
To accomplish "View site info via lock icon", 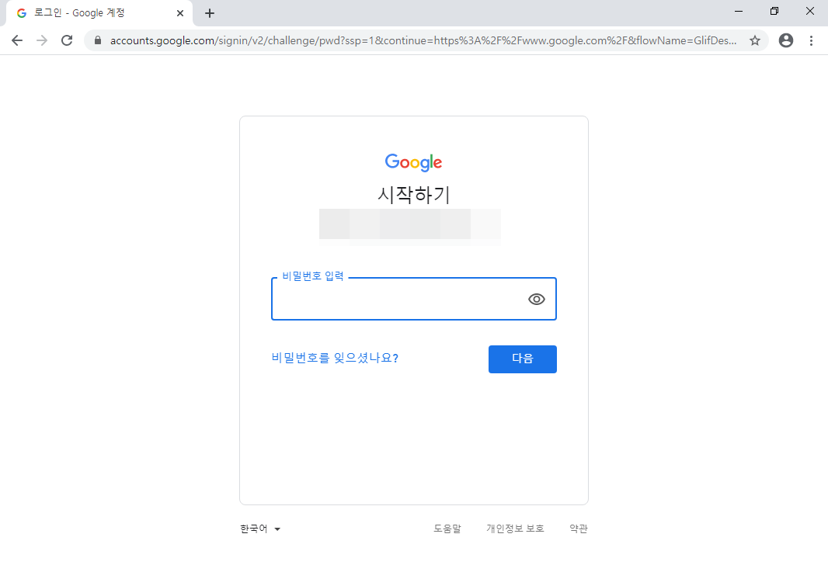I will (x=98, y=40).
